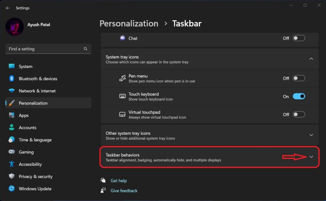
Task: Select the Apps label in sidebar
Action: point(24,115)
